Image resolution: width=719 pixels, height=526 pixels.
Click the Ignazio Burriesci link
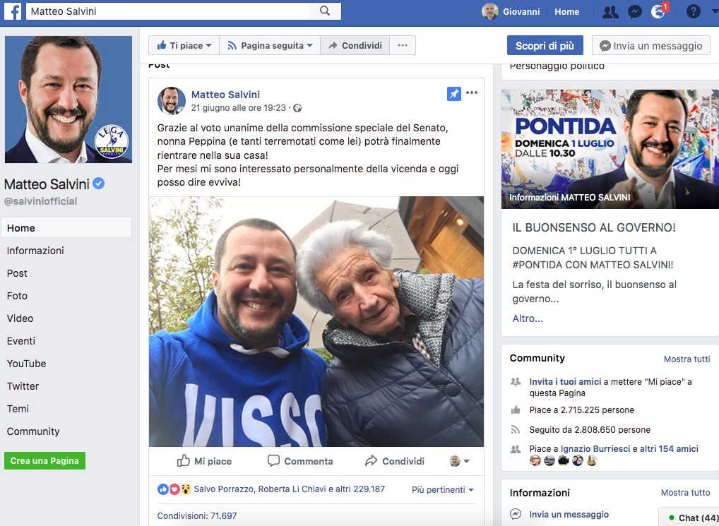595,448
